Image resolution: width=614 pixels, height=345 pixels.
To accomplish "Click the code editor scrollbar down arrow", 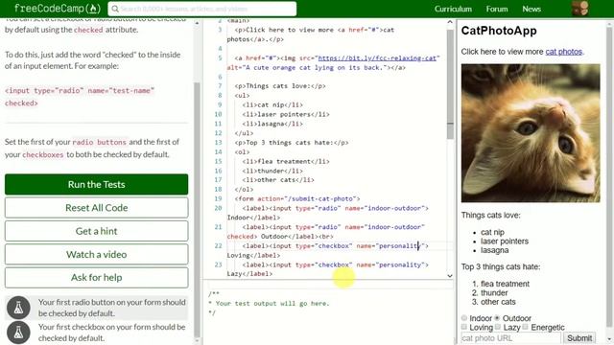I will pos(450,275).
